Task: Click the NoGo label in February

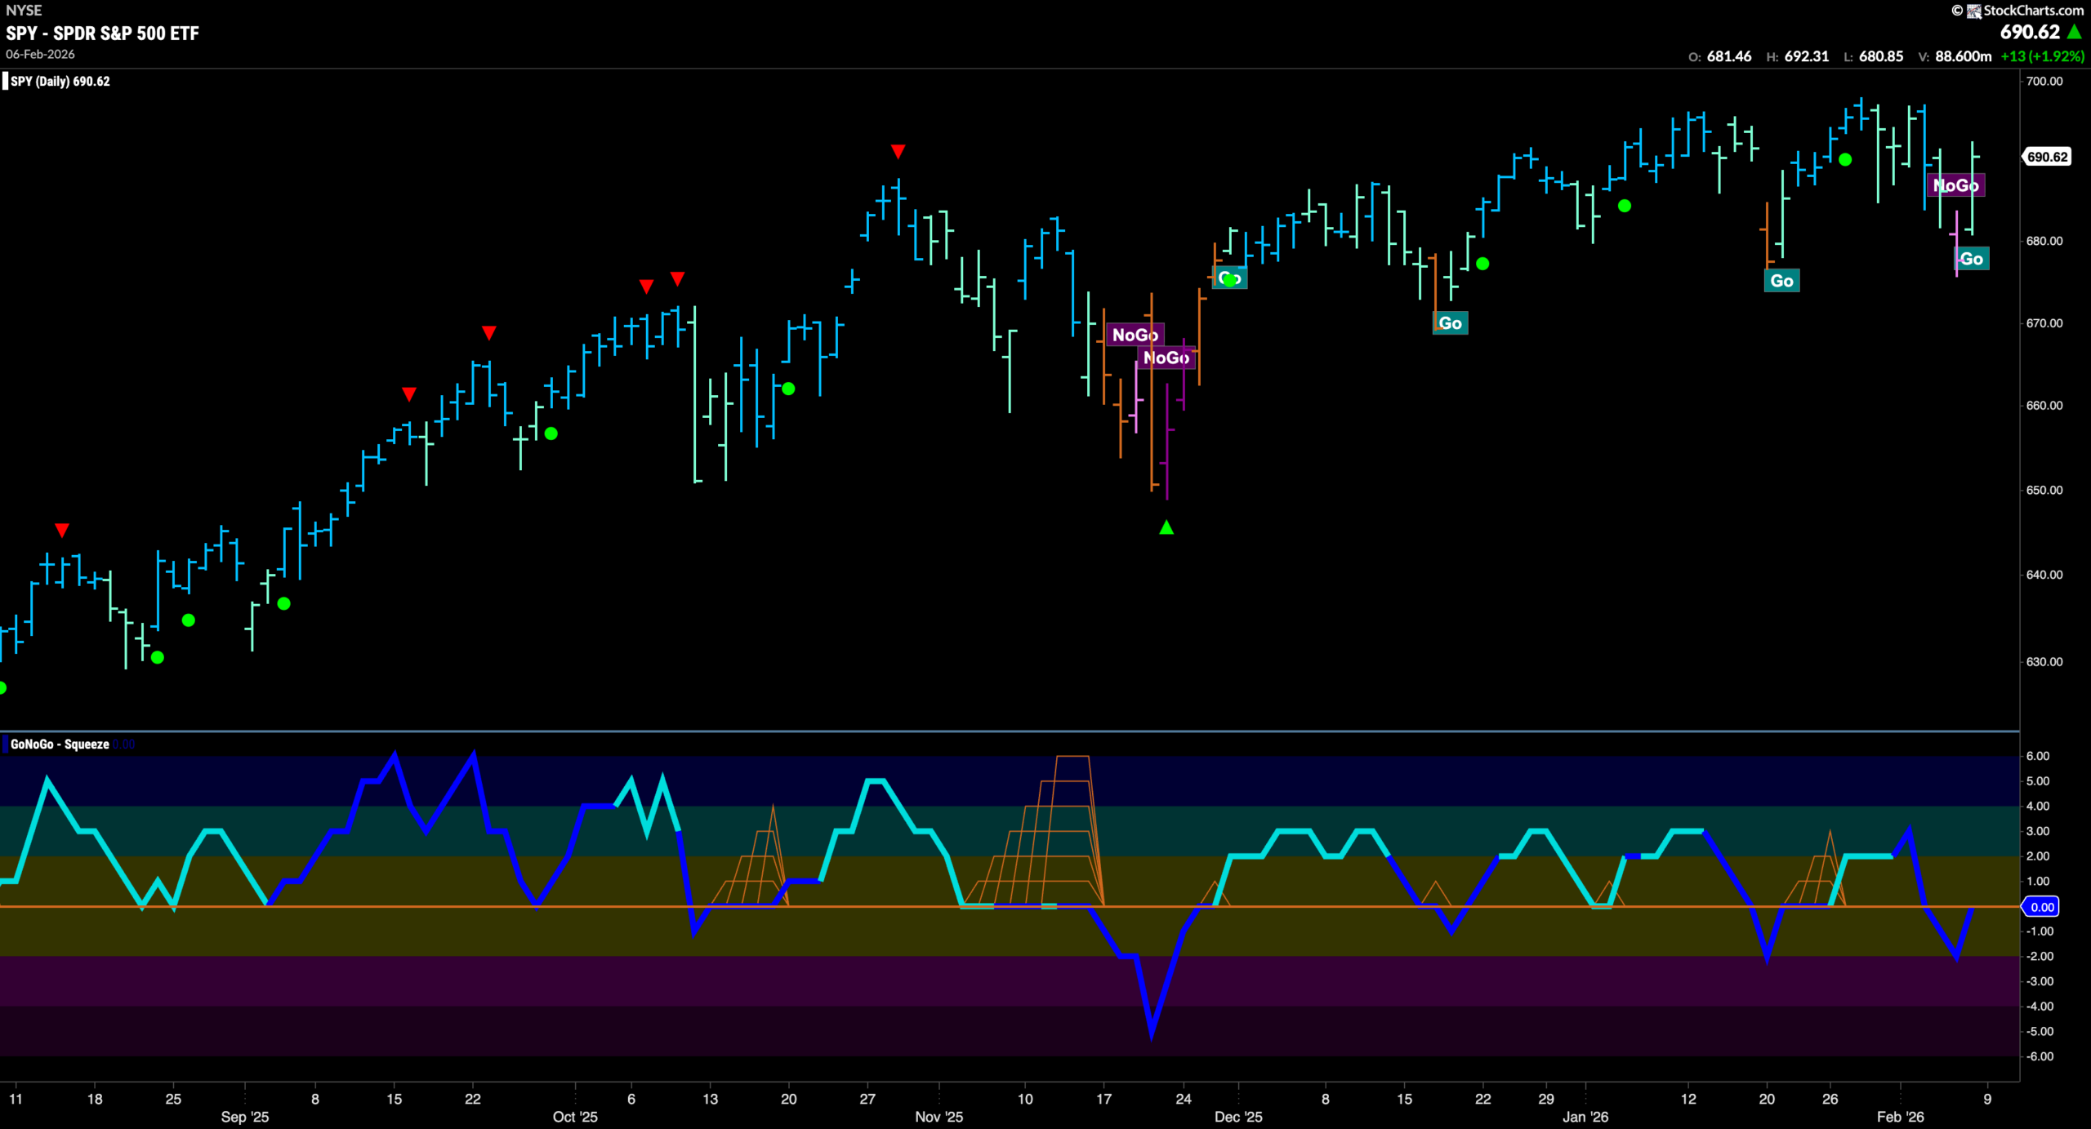Action: coord(1955,185)
